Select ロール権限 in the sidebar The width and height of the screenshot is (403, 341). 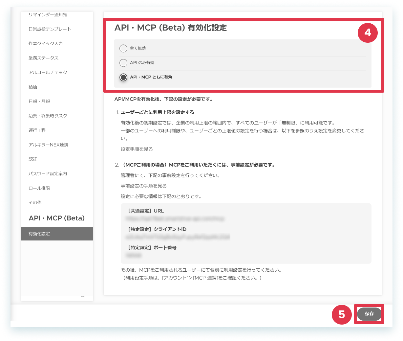(x=39, y=188)
